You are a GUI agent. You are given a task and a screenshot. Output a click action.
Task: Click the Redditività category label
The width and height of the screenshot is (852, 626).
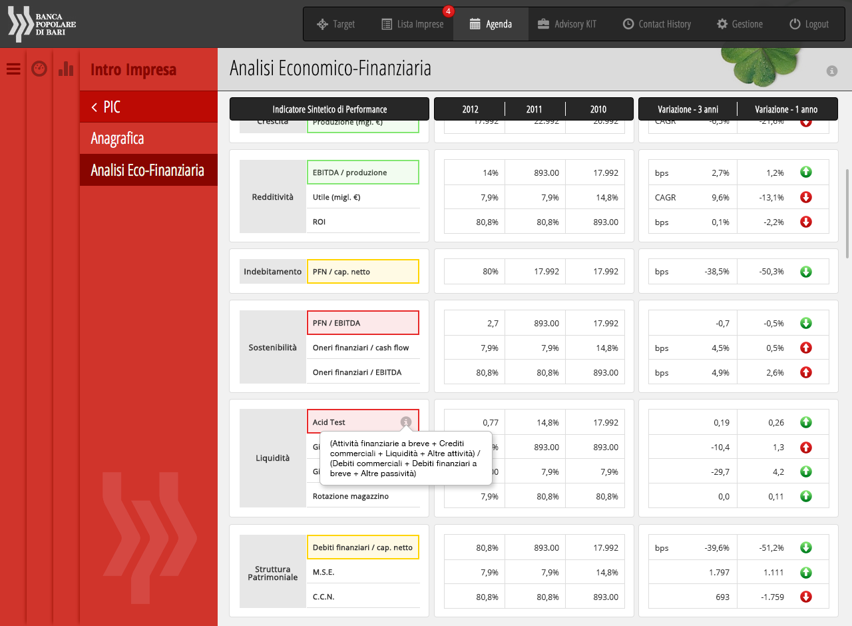pyautogui.click(x=273, y=197)
